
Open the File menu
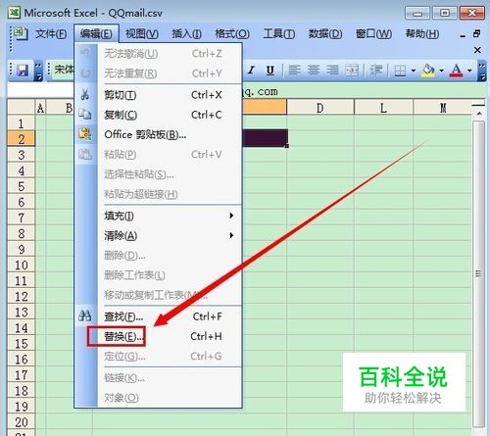[51, 33]
